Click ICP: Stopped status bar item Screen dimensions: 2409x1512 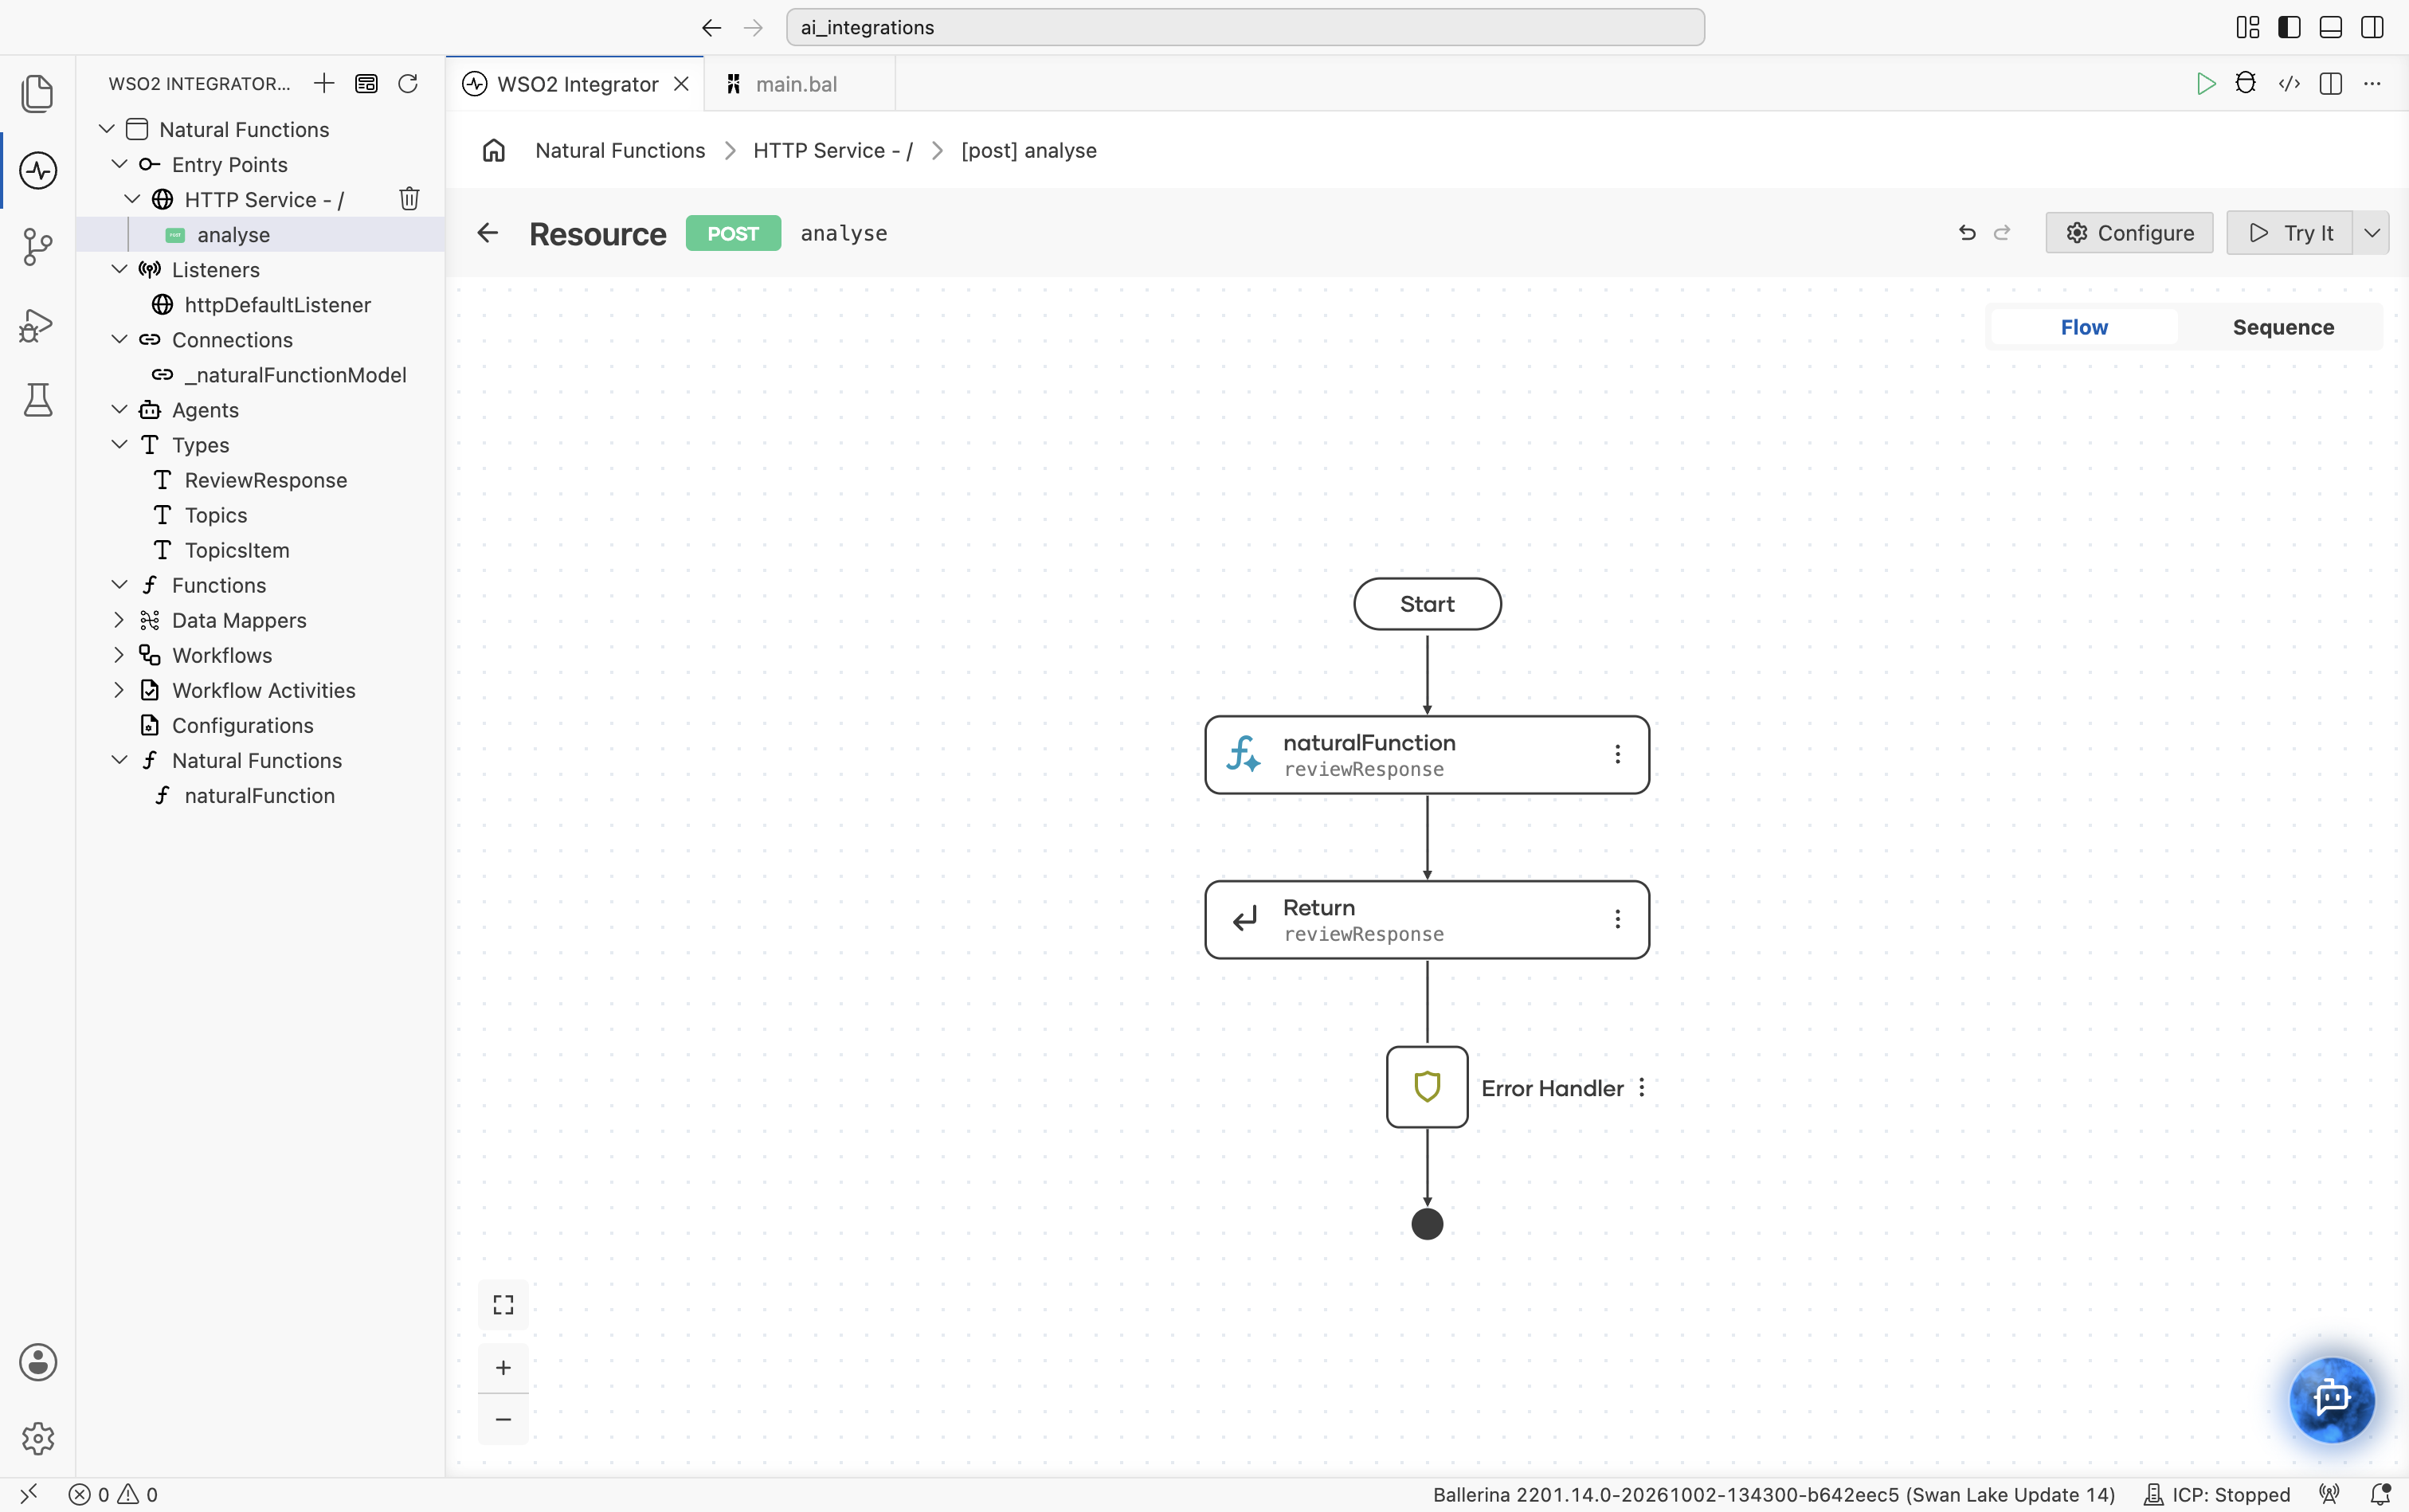pos(2216,1494)
